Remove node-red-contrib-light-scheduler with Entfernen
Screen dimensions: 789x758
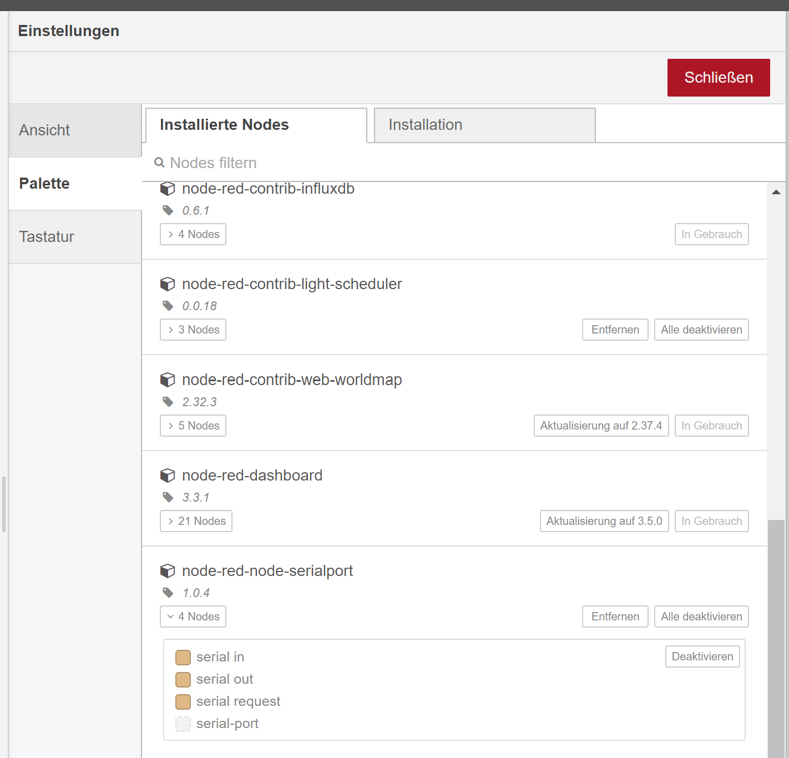(615, 330)
